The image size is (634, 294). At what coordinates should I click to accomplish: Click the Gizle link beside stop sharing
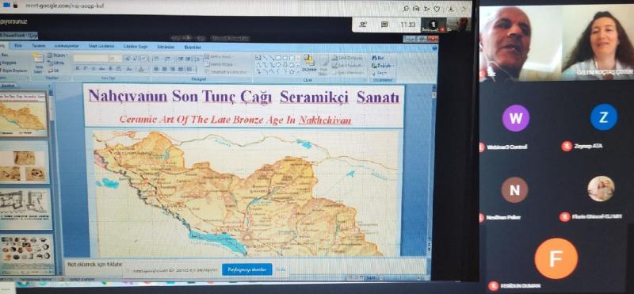point(281,269)
